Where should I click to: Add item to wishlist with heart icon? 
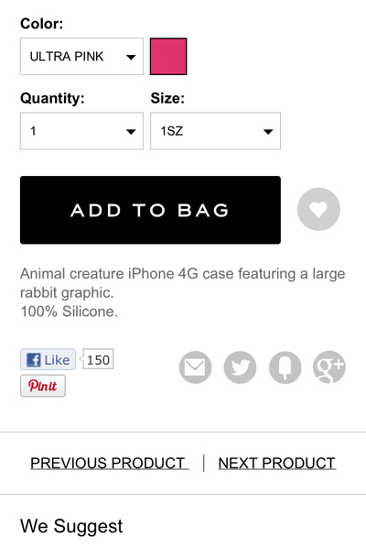[318, 209]
